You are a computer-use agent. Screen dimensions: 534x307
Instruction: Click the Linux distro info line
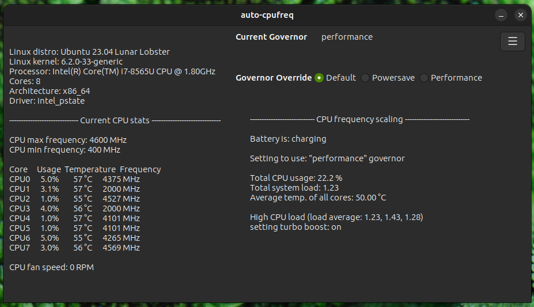click(x=89, y=52)
